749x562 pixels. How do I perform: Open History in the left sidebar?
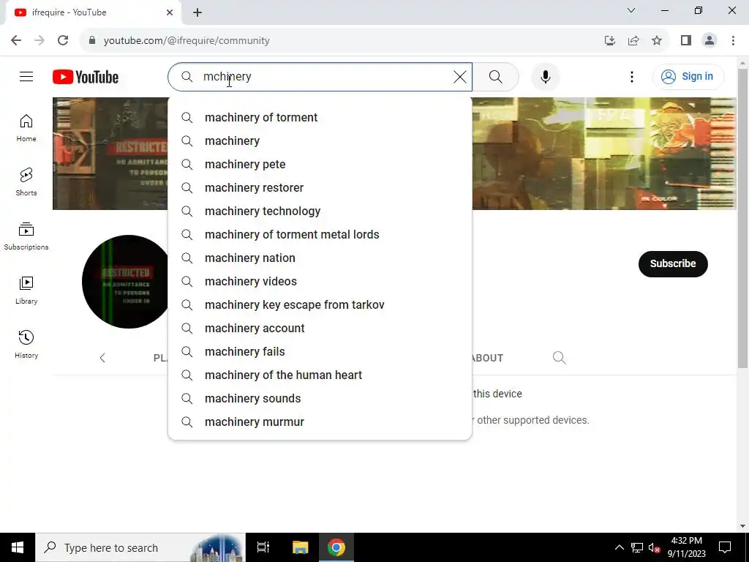pyautogui.click(x=26, y=344)
